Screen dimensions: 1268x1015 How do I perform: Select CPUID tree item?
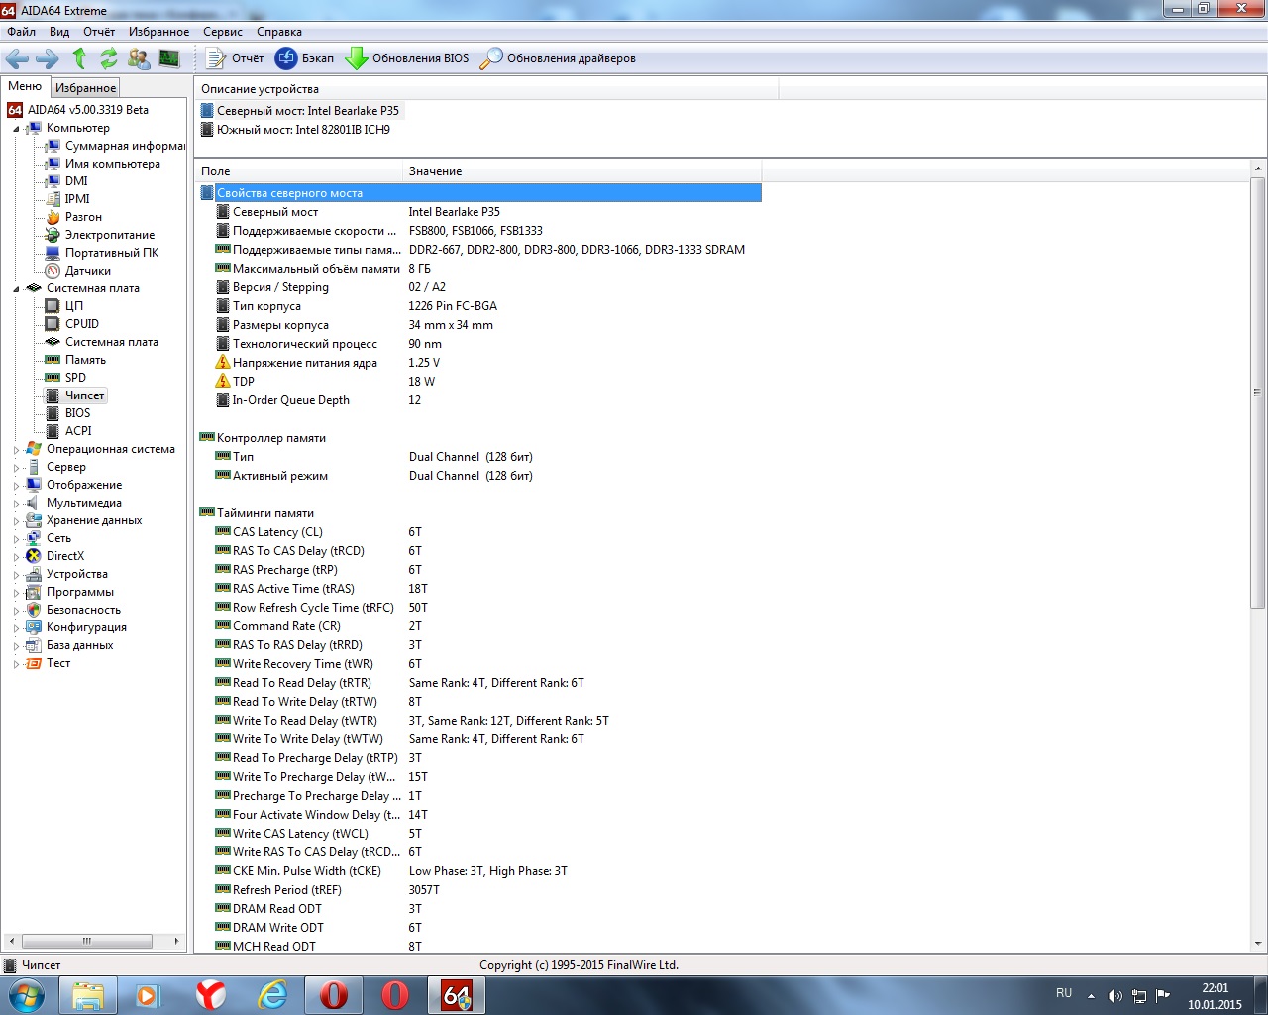click(82, 324)
